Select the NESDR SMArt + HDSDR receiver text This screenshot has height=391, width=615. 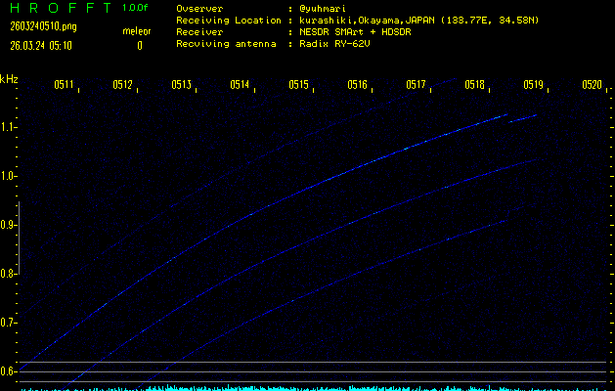point(355,32)
